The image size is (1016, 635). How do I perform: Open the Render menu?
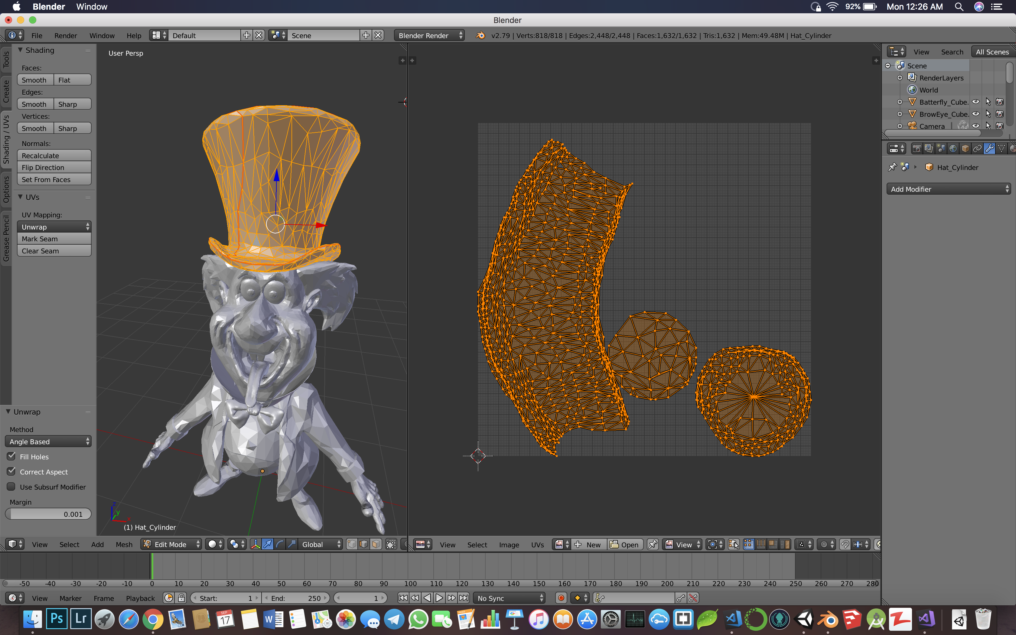coord(66,35)
